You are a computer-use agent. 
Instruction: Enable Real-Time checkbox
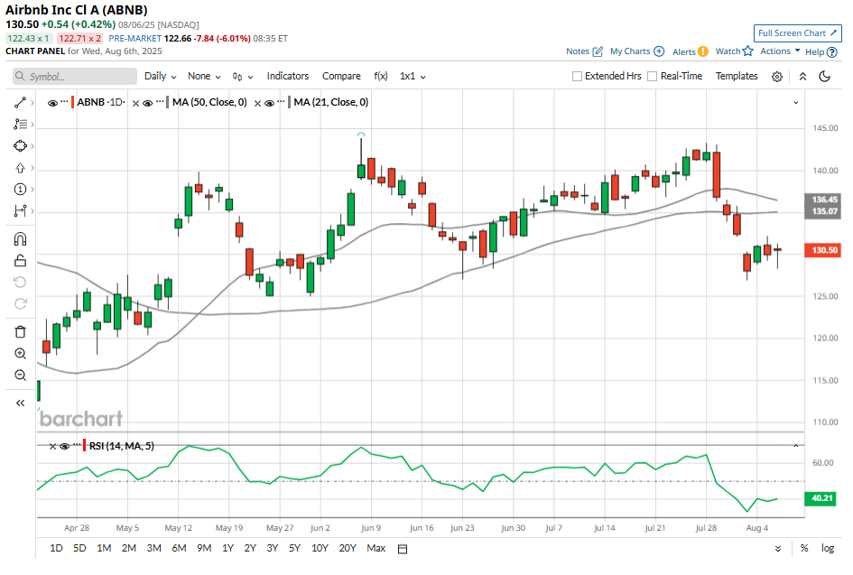pyautogui.click(x=653, y=77)
